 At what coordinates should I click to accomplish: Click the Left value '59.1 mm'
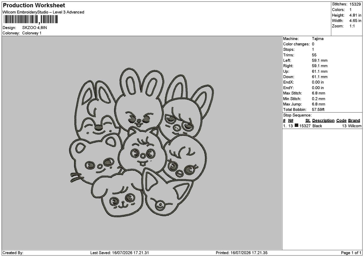pyautogui.click(x=320, y=61)
